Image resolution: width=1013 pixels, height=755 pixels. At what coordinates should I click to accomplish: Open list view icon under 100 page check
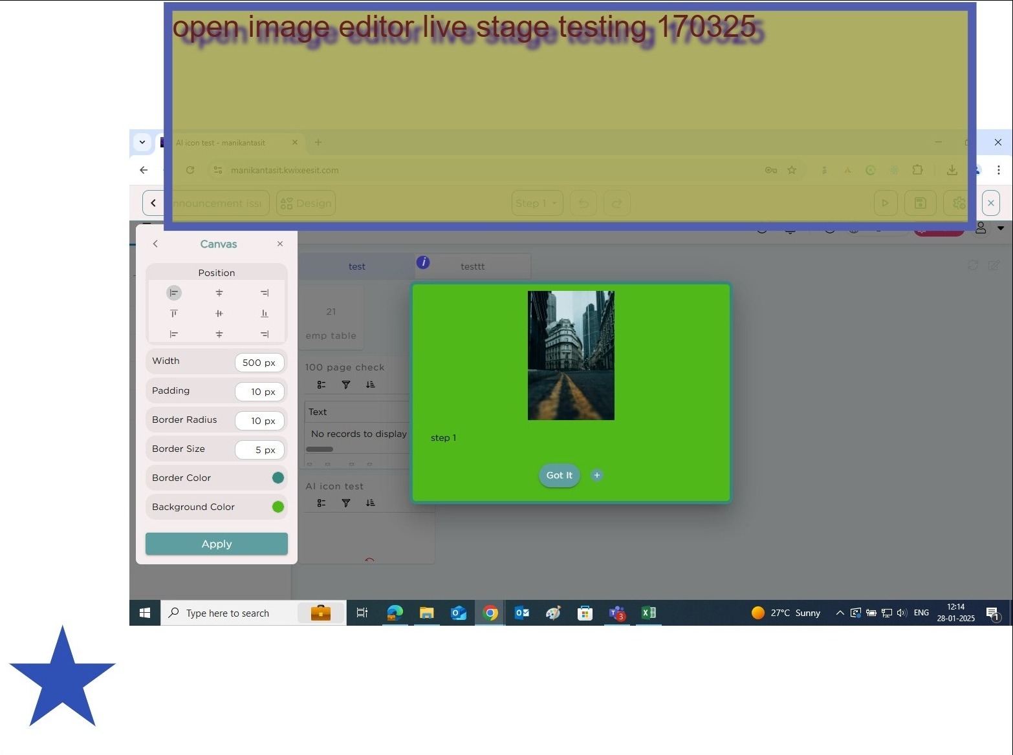(321, 385)
